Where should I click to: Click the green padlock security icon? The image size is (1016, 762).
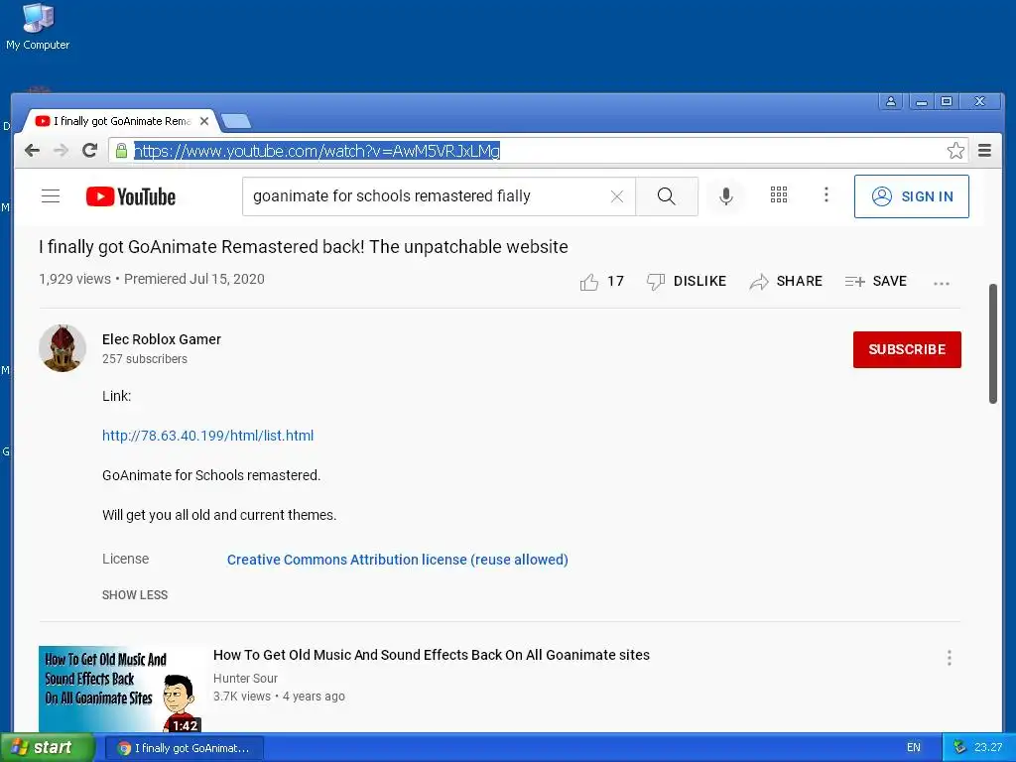point(121,151)
